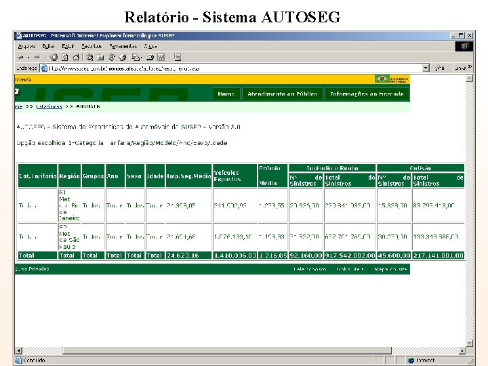Click the Internet zone icon in status bar
Image resolution: width=488 pixels, height=366 pixels.
pyautogui.click(x=411, y=361)
